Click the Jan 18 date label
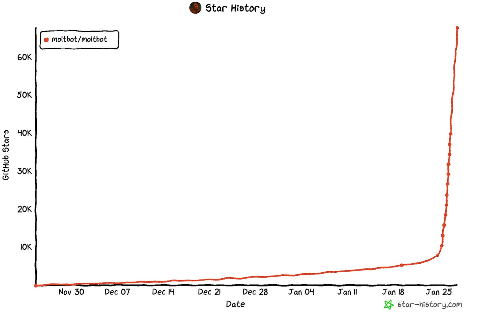The height and width of the screenshot is (315, 483). pos(393,292)
